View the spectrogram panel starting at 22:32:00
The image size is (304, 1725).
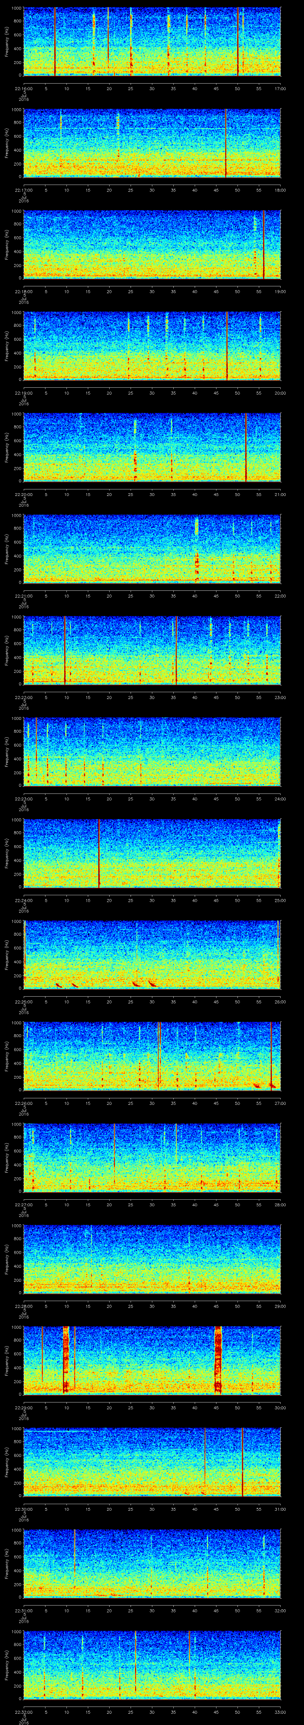152,1665
